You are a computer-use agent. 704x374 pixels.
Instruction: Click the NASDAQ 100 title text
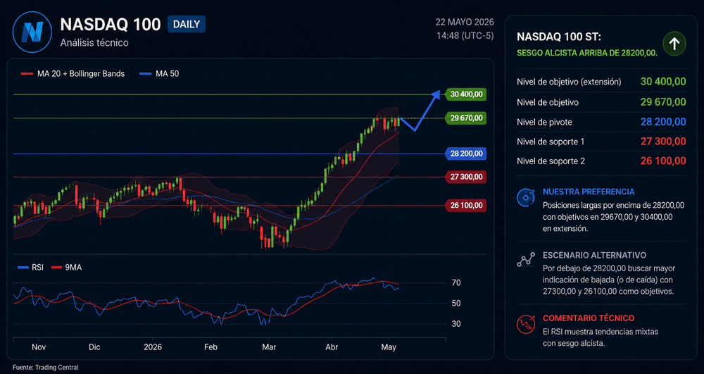click(111, 25)
